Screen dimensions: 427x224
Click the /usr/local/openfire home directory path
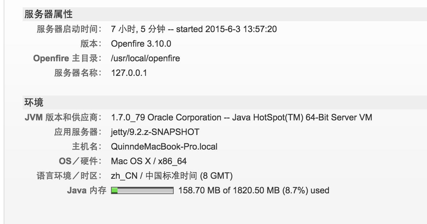145,58
